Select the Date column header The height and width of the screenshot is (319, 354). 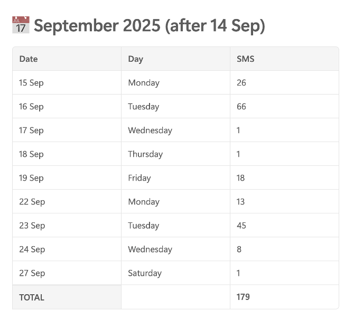pyautogui.click(x=67, y=59)
